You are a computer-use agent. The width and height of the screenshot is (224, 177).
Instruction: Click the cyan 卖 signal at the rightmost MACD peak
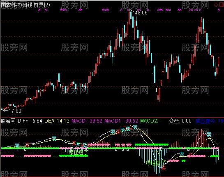[x=209, y=135]
